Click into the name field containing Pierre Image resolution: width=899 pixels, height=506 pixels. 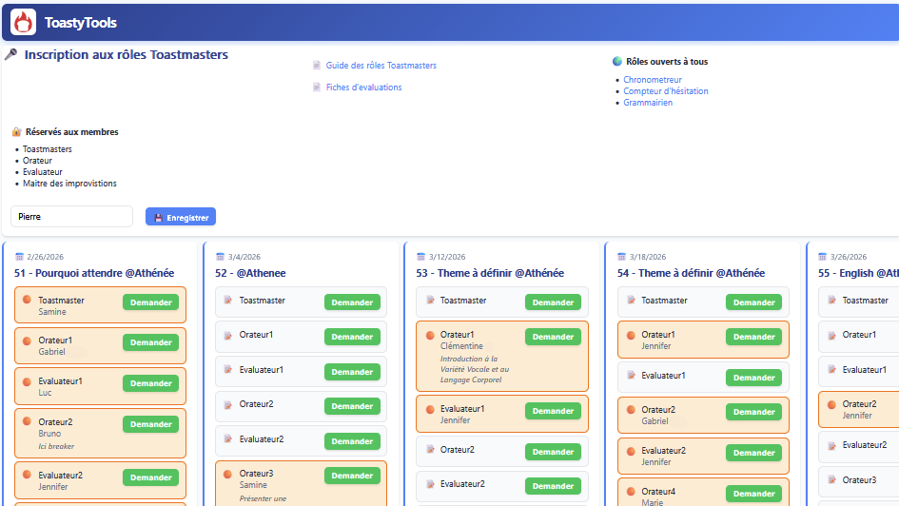tap(71, 217)
